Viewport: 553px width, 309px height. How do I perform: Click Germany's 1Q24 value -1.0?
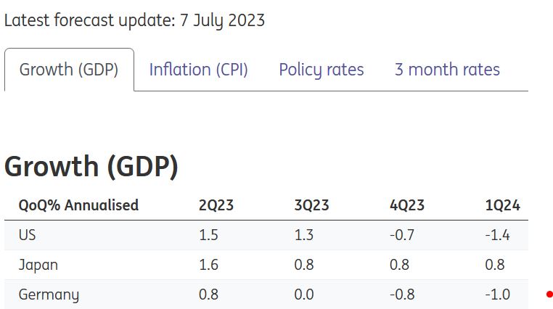click(x=498, y=294)
